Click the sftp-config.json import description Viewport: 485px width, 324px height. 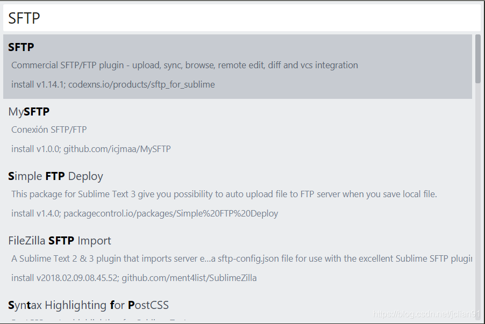tap(241, 258)
